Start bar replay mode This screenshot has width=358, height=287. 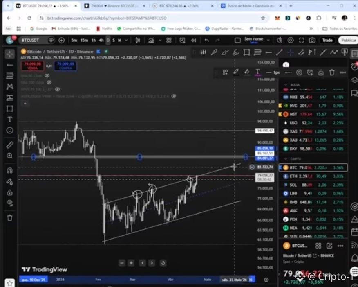194,41
